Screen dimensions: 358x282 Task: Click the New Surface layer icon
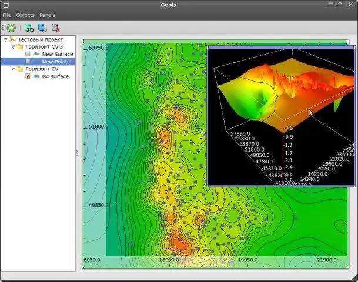pyautogui.click(x=36, y=54)
